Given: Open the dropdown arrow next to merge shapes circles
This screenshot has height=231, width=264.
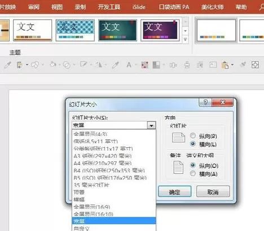Looking at the screenshot, I should click(74, 65).
